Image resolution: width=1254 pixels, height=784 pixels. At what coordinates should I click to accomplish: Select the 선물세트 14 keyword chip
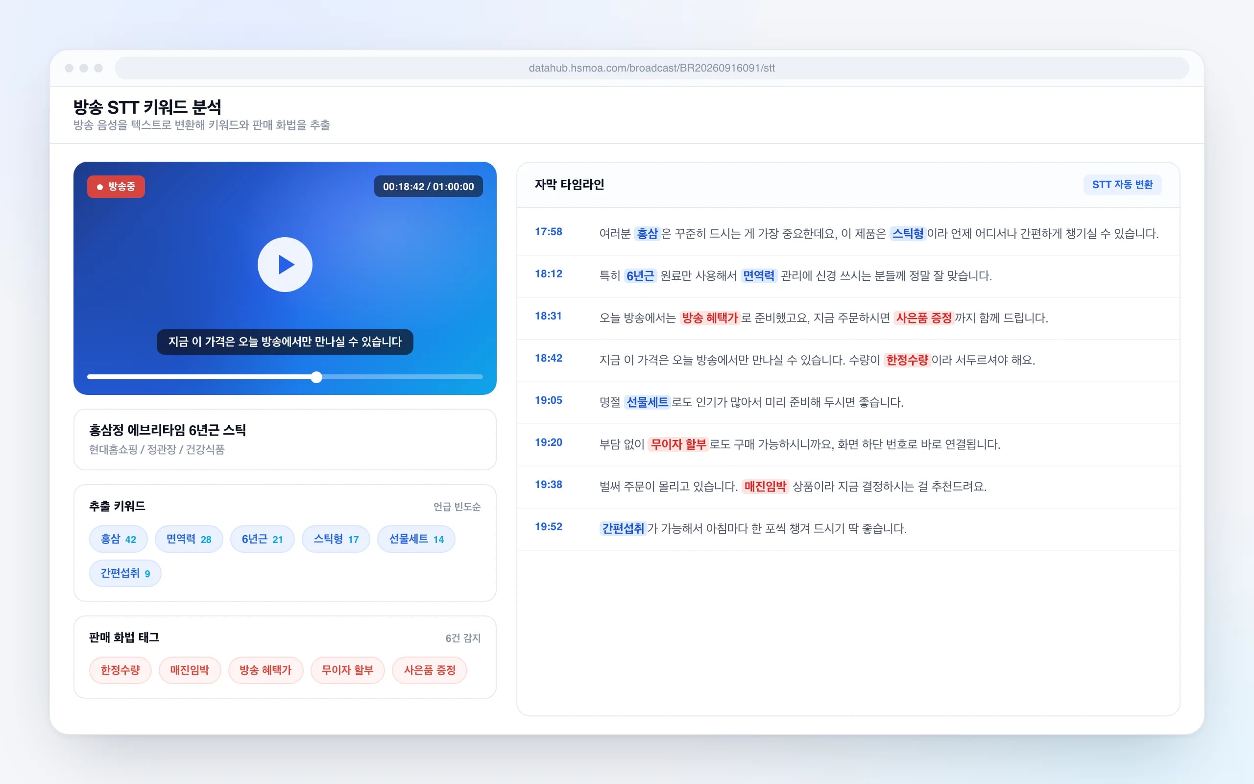coord(416,539)
